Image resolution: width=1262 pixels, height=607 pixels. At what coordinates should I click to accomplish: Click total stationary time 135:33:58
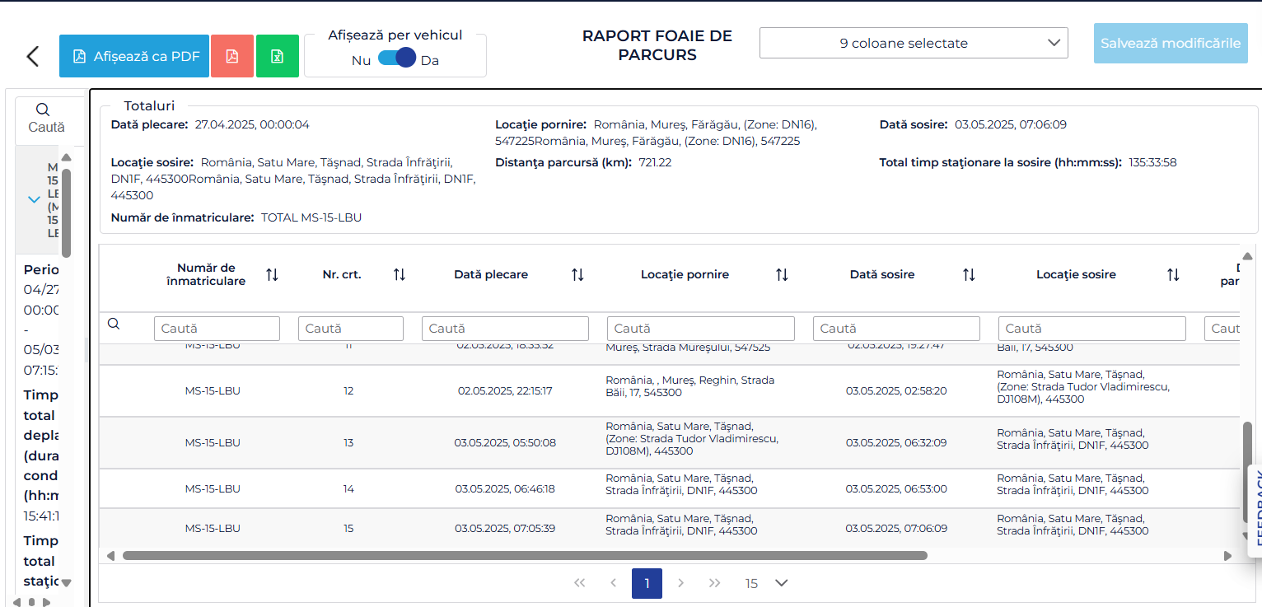coord(1152,162)
